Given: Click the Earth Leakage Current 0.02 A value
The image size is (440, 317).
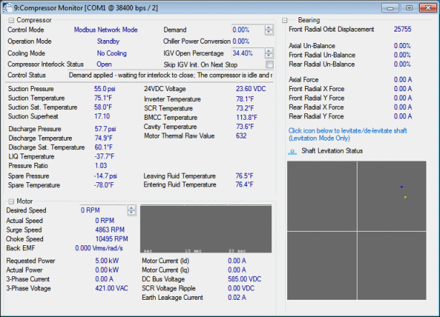Looking at the screenshot, I should 237,298.
